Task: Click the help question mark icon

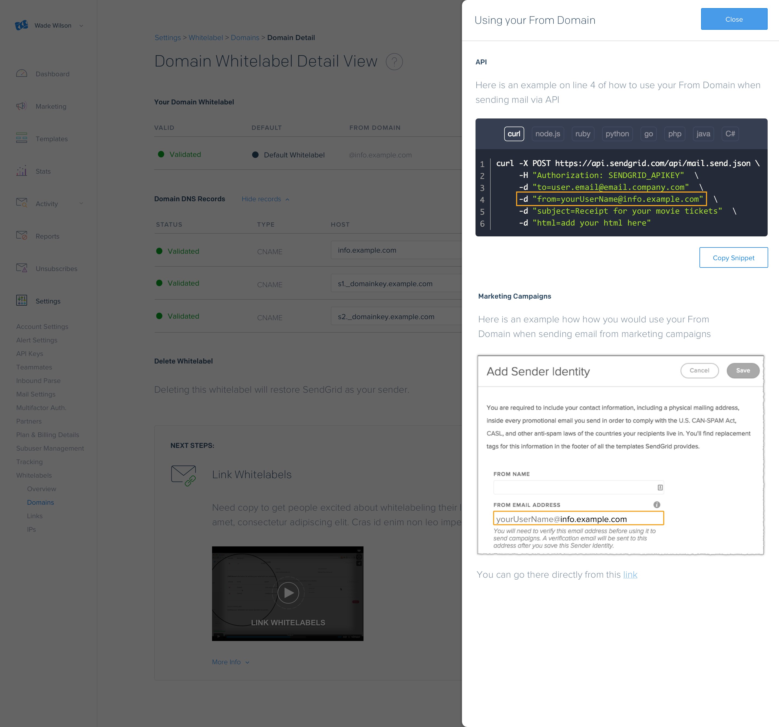Action: pyautogui.click(x=394, y=62)
